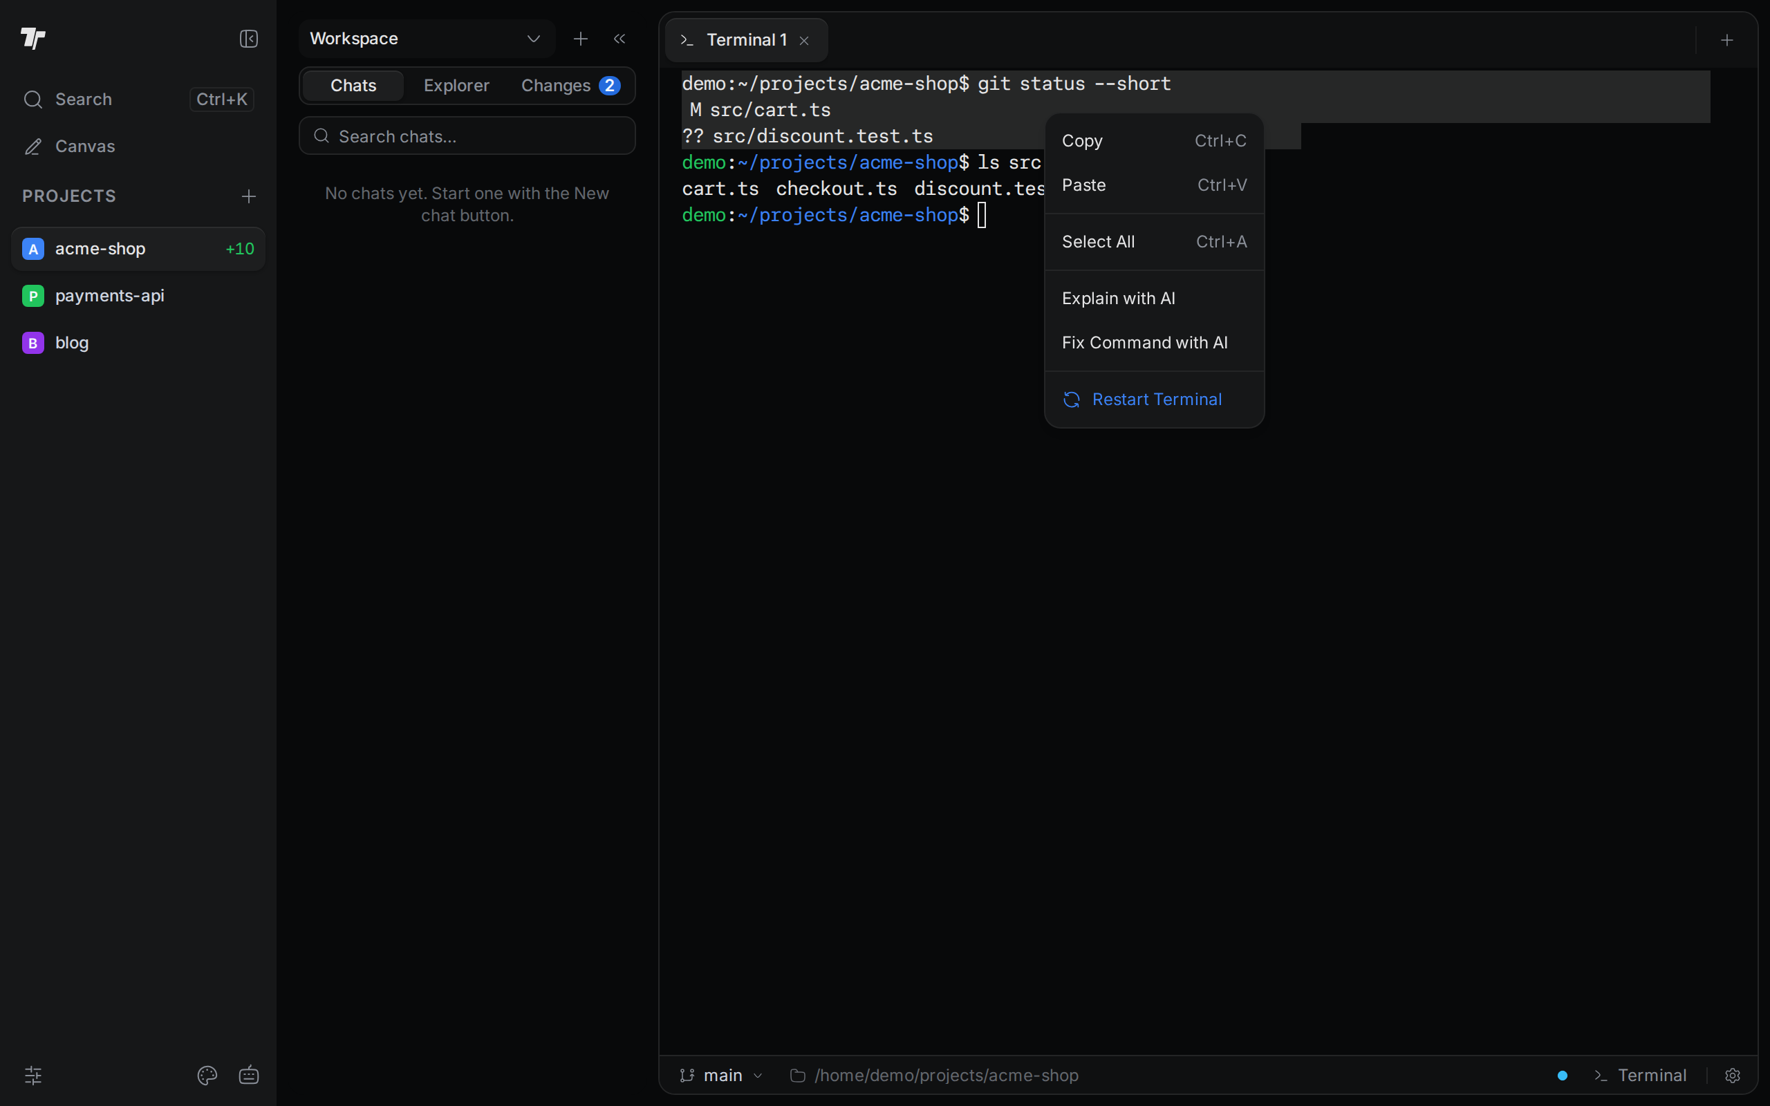Open Search with Ctrl+K
This screenshot has width=1770, height=1106.
point(138,99)
